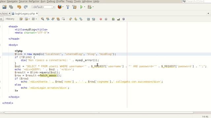Screen dimensions: 211x118
Task: Click the Debug Project icon
Action: click(89, 7)
